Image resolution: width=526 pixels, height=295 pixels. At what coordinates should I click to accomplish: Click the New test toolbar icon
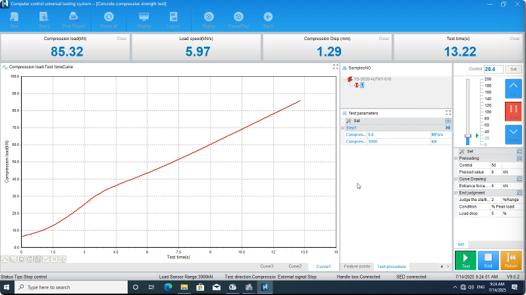(x=14, y=20)
